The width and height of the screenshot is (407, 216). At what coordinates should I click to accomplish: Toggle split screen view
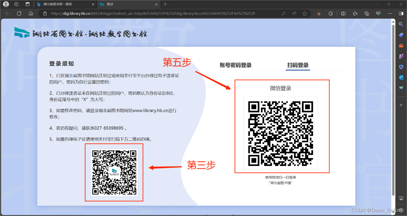(x=343, y=13)
